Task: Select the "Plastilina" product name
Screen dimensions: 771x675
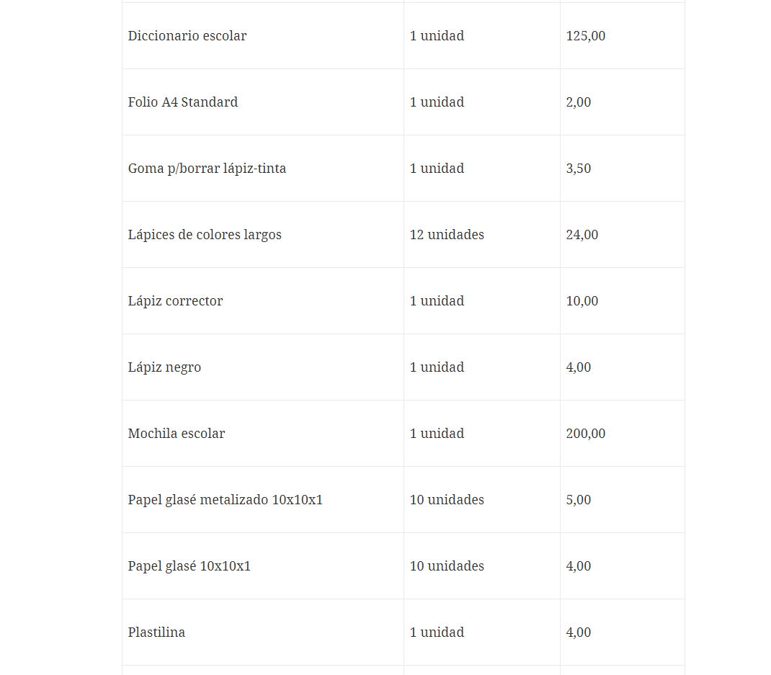Action: tap(156, 632)
